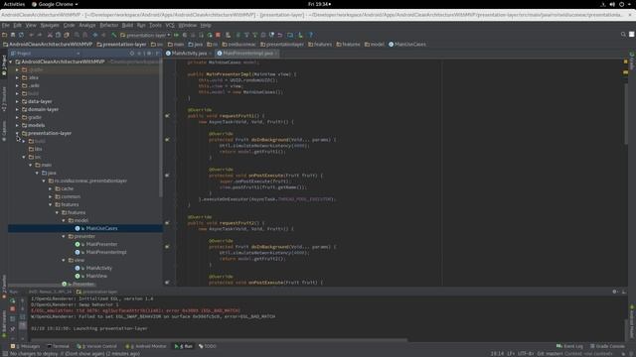The height and width of the screenshot is (357, 636).
Task: Click scroll-from-source target icon in Project panel
Action: [132, 54]
